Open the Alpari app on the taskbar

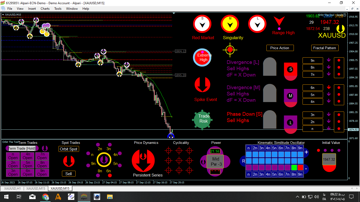(x=84, y=197)
